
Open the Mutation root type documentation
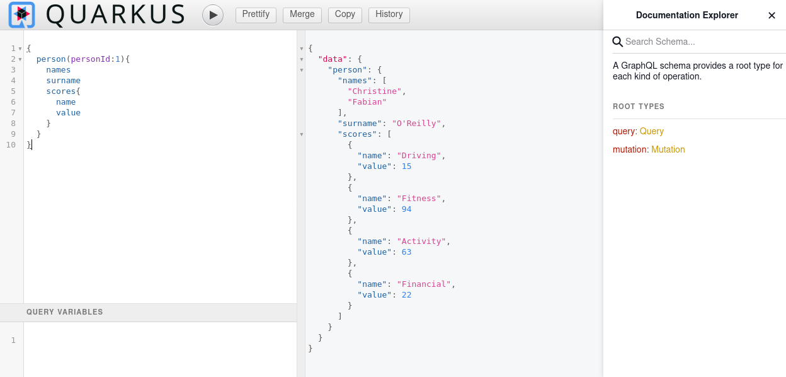(x=668, y=149)
